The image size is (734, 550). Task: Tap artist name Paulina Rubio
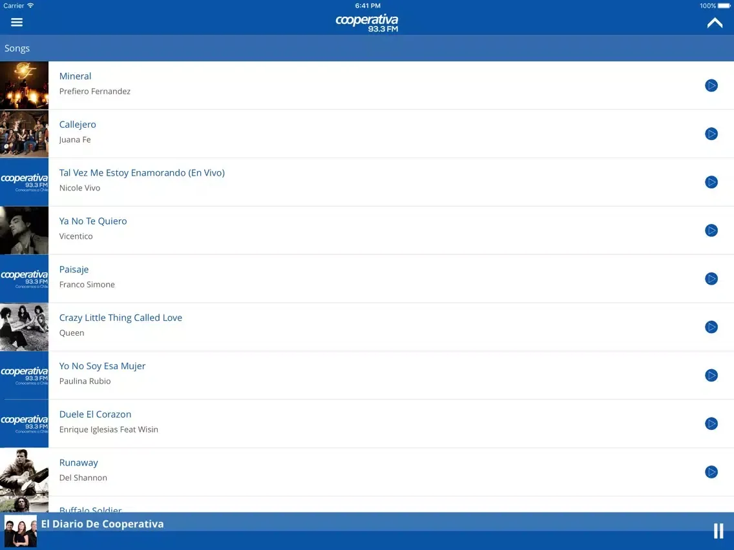click(x=85, y=381)
